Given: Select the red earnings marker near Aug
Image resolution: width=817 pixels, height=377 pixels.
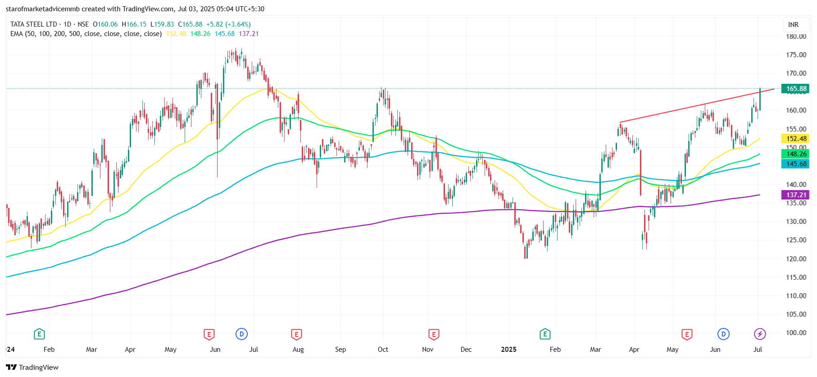Looking at the screenshot, I should 296,334.
